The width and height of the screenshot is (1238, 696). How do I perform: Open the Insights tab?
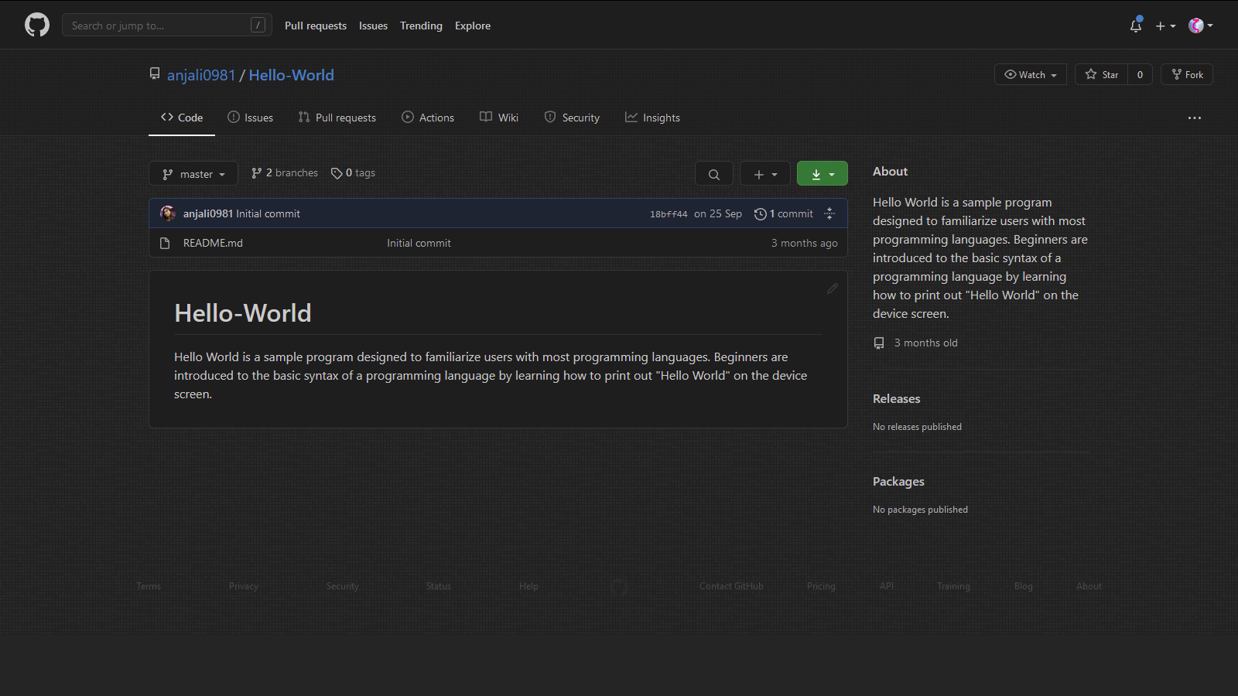pyautogui.click(x=652, y=118)
